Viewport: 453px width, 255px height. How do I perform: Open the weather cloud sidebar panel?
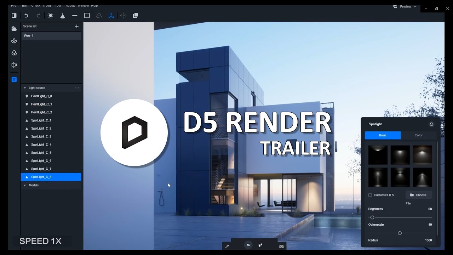pyautogui.click(x=14, y=29)
